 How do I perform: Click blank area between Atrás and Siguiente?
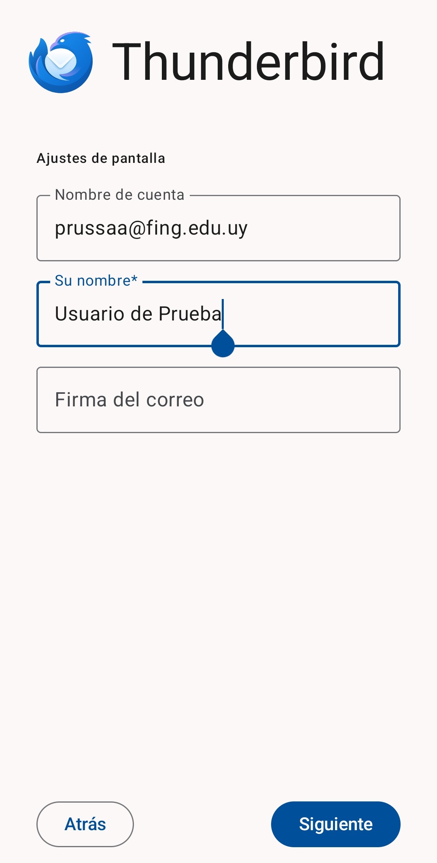[202, 824]
